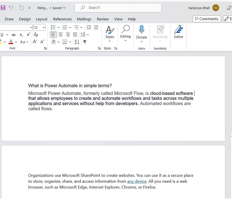This screenshot has height=199, width=232.
Task: Open the Paragraph dialog launcher
Action: pos(99,48)
